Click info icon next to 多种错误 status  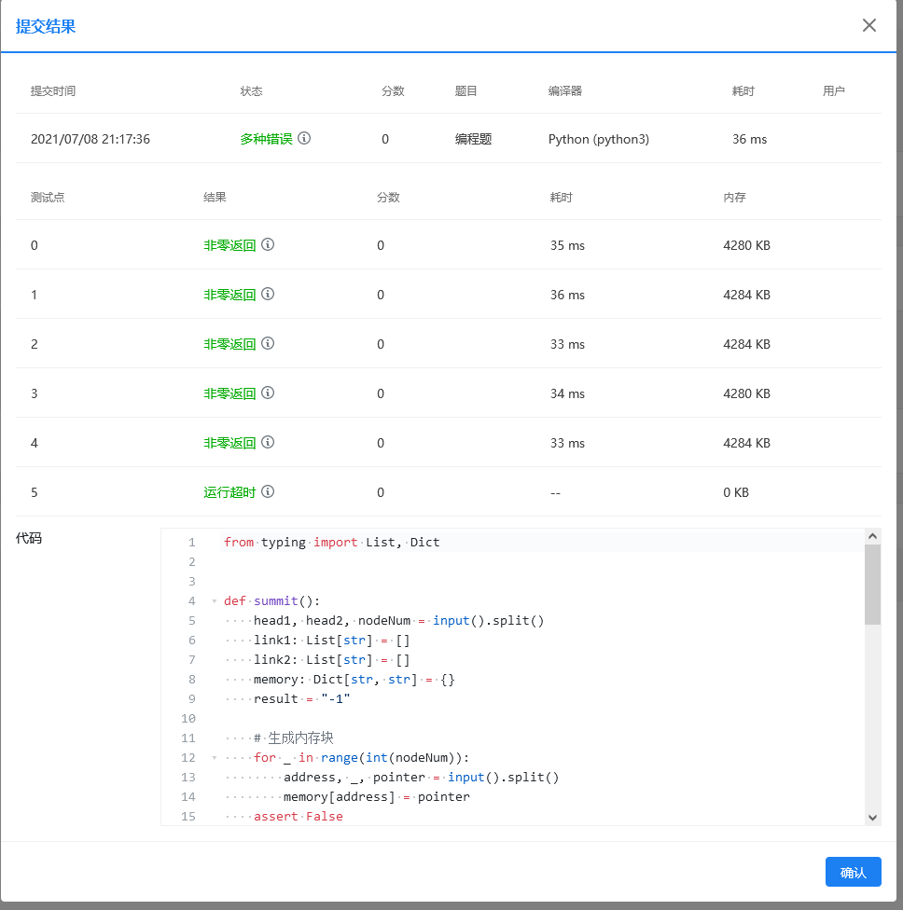click(304, 138)
